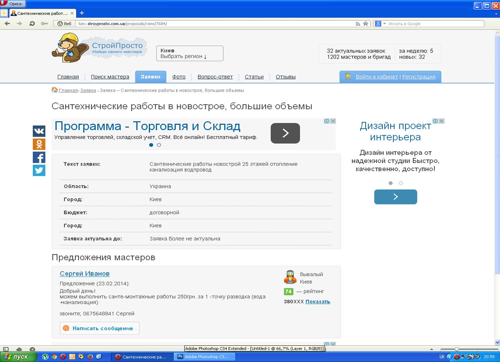Click the Написать сообщение button
Viewport: 500px width, 362px height.
click(100, 328)
